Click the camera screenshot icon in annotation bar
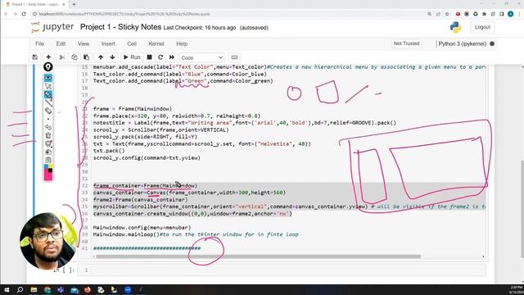This screenshot has width=524, height=295. (x=48, y=152)
